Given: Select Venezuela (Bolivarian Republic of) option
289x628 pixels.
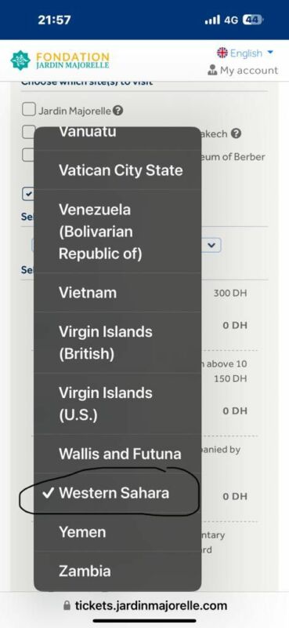Looking at the screenshot, I should click(x=117, y=232).
